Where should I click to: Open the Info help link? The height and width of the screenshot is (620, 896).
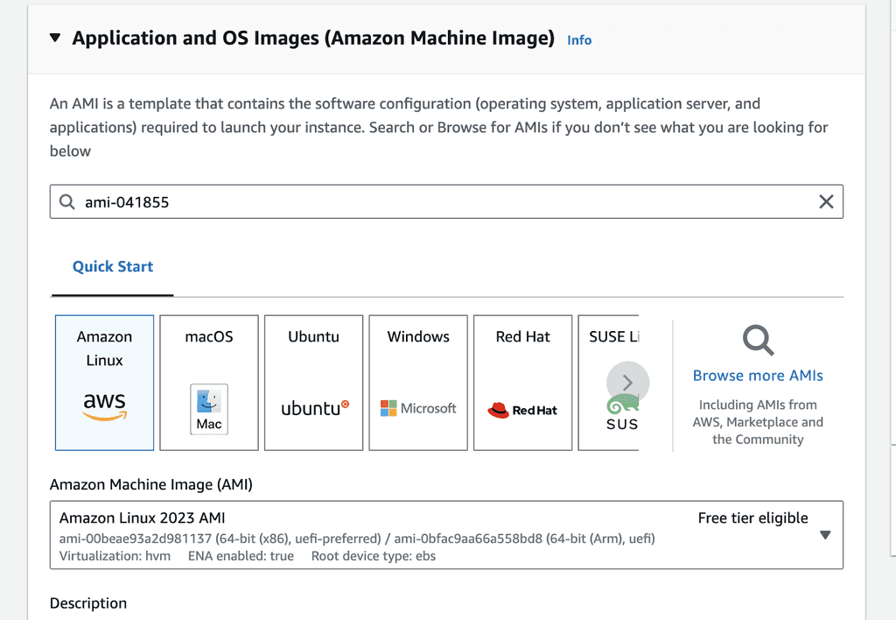pos(578,39)
